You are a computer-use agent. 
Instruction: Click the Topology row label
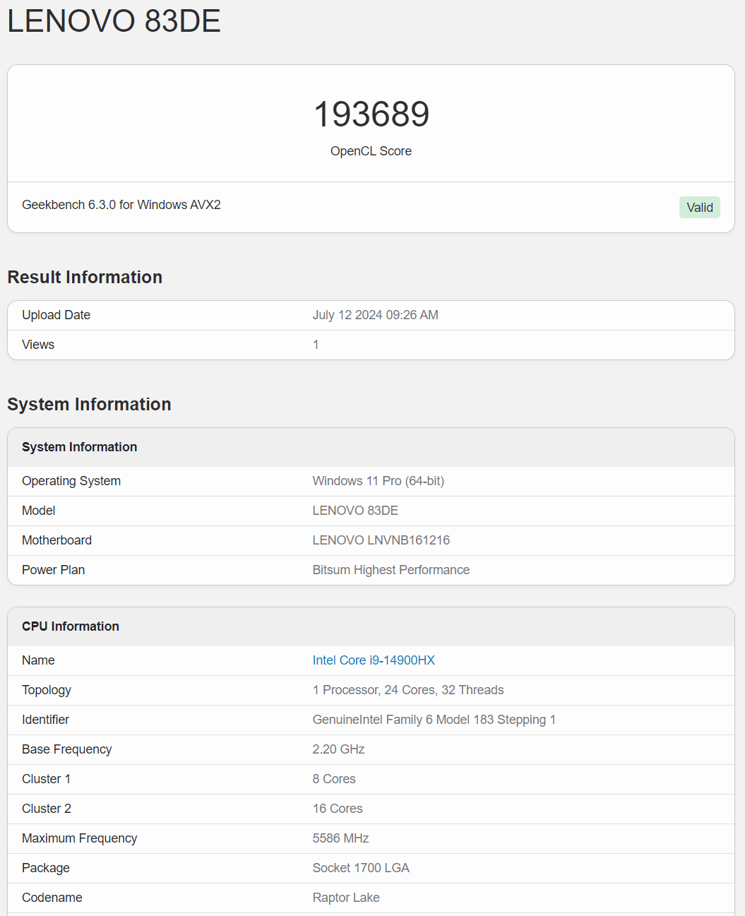[x=47, y=690]
